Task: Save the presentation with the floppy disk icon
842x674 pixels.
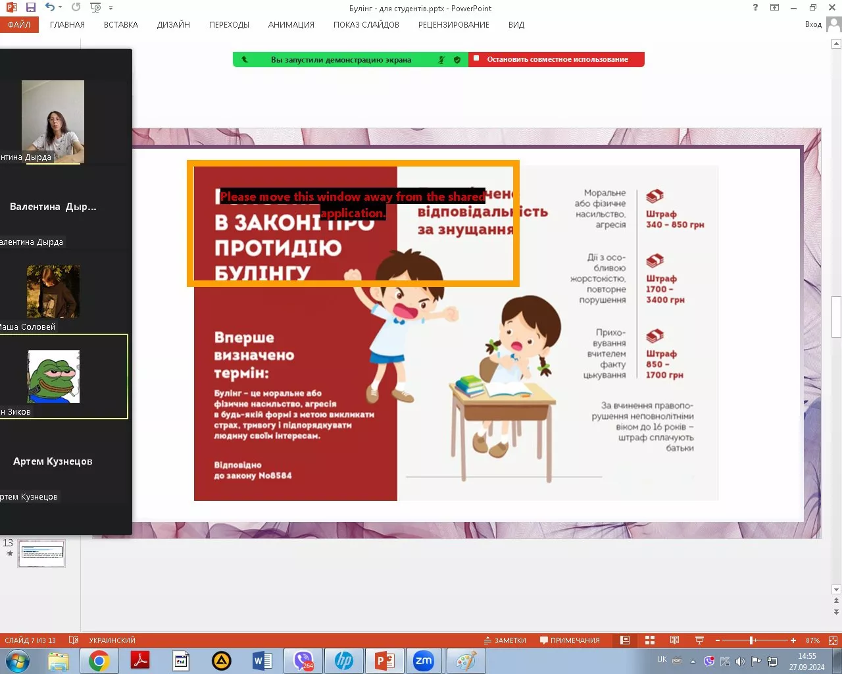Action: [30, 7]
